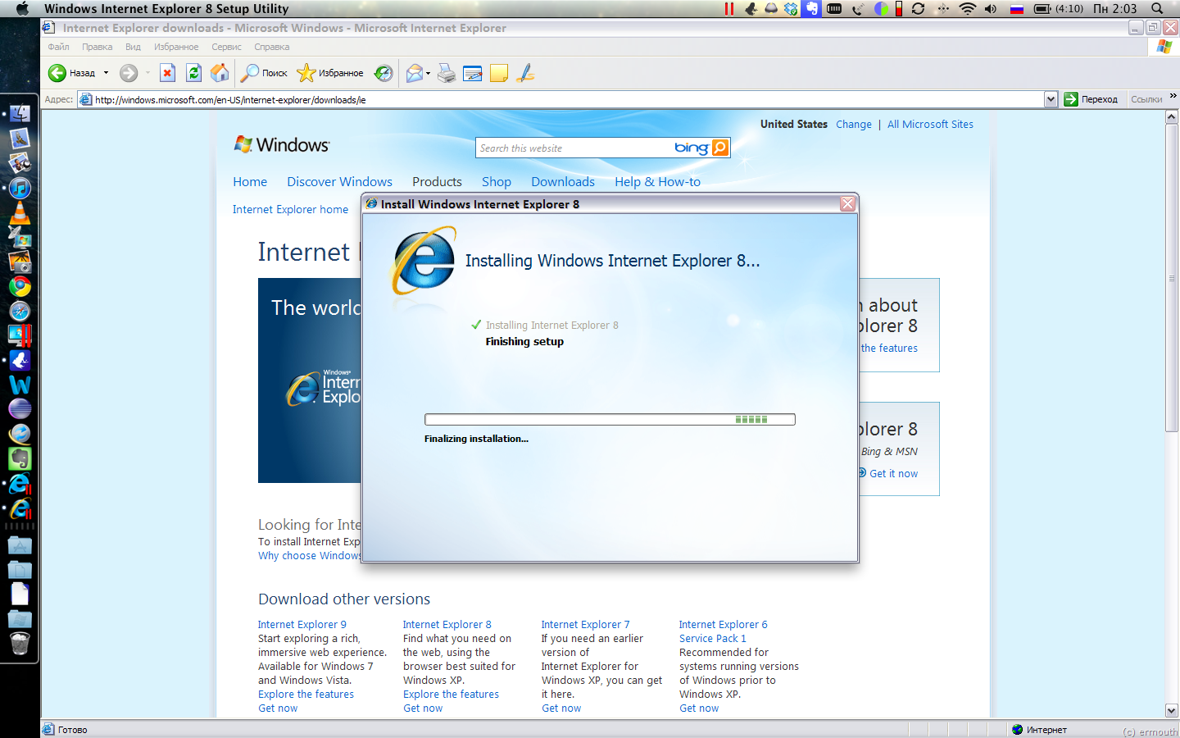Open Избранное favorites star button

pos(330,73)
